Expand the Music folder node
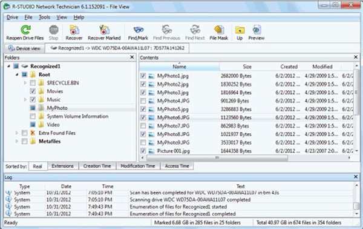Image resolution: width=363 pixels, height=229 pixels. 25,99
